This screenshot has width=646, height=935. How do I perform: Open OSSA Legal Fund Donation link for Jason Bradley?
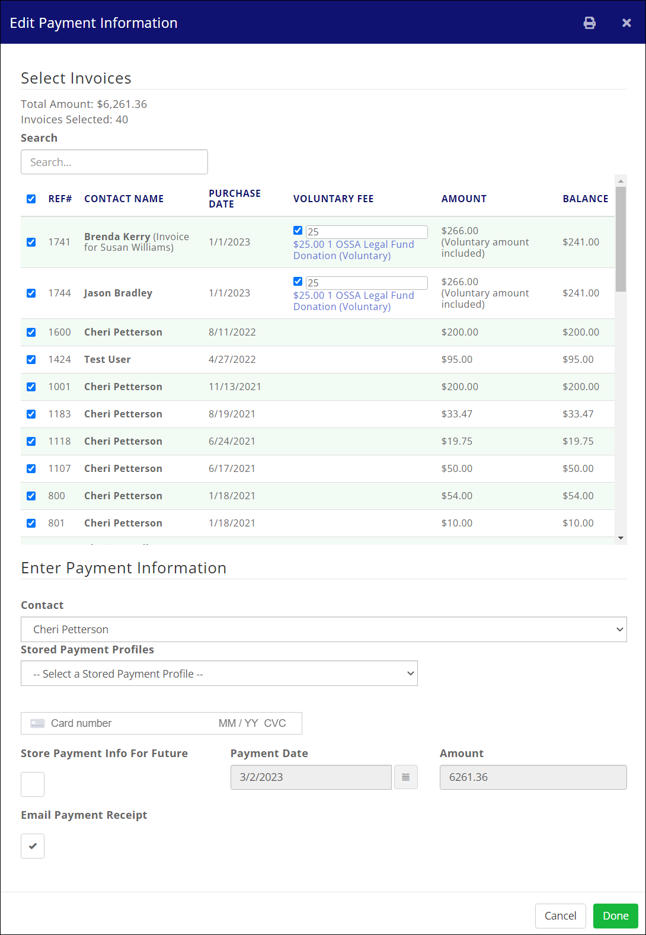pyautogui.click(x=354, y=301)
